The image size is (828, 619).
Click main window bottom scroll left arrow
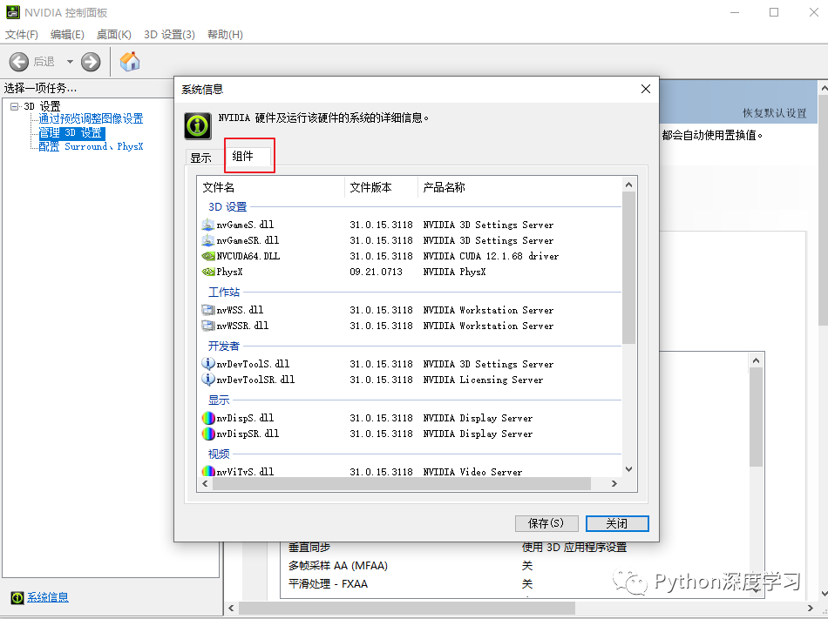click(231, 609)
